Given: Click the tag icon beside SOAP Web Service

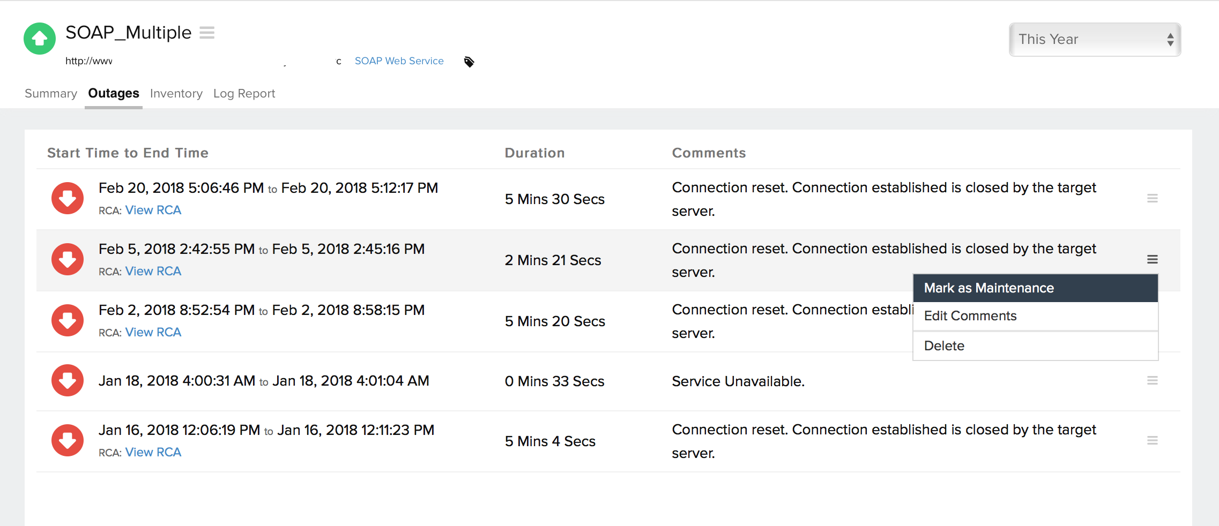Looking at the screenshot, I should point(469,62).
